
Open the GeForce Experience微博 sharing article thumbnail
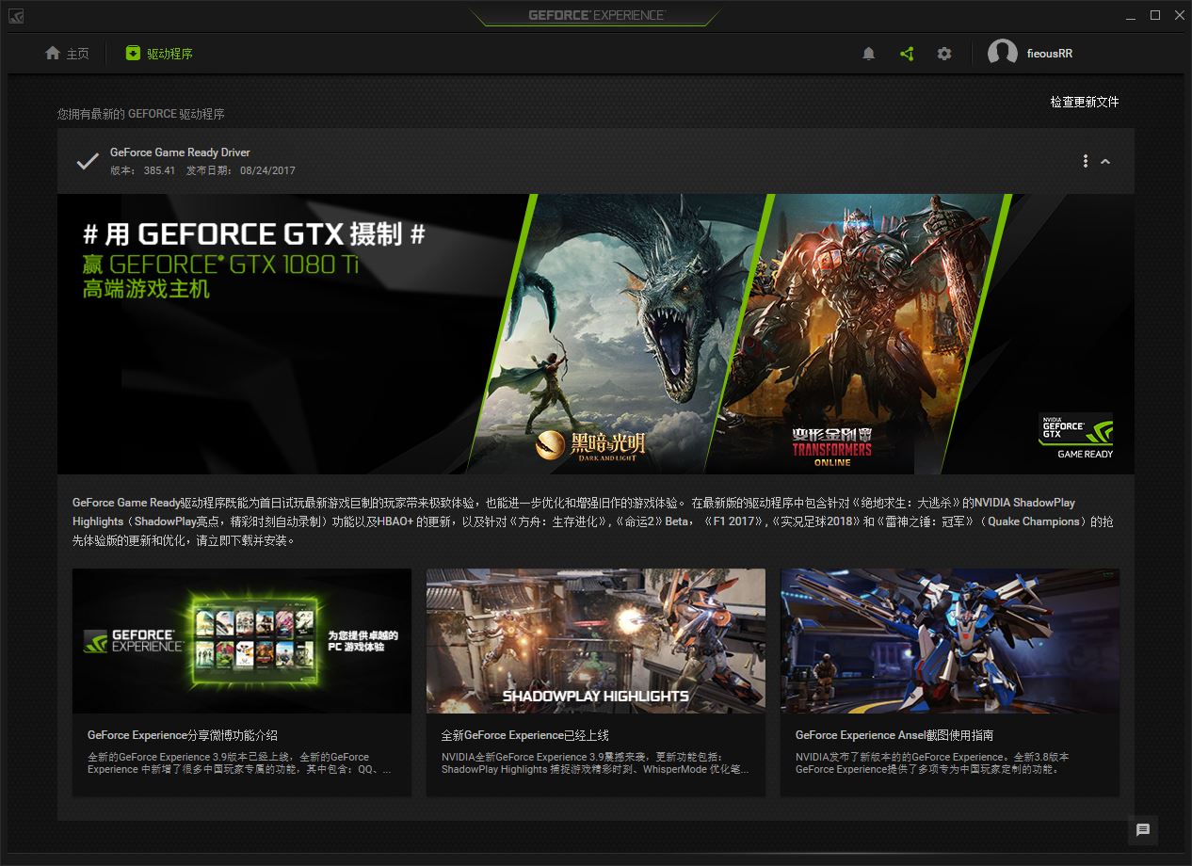(242, 640)
